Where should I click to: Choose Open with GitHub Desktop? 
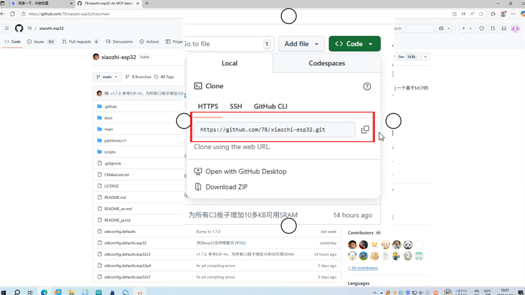[x=241, y=171]
